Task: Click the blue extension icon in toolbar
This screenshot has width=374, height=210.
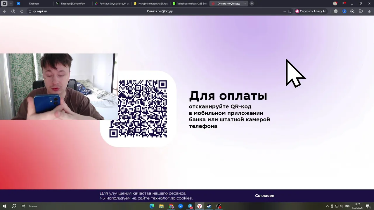Action: 344,11
